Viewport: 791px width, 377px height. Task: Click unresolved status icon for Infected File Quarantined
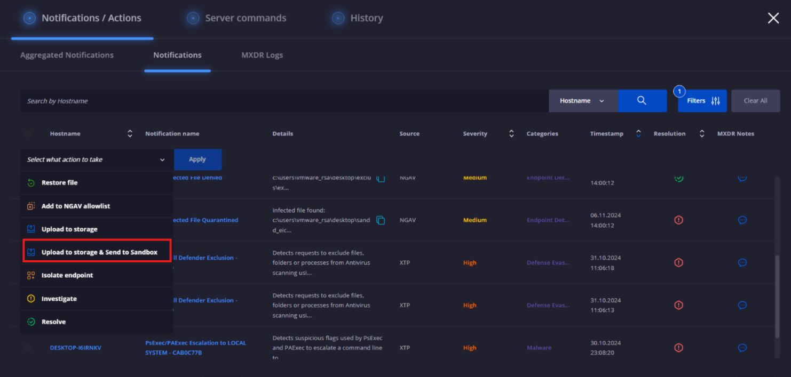(678, 220)
